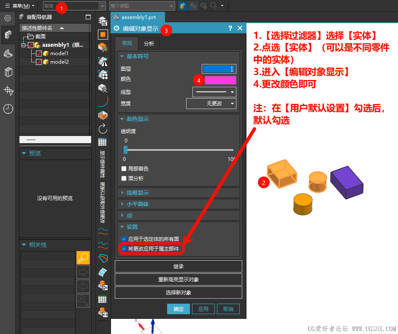Maximize the Assembly Navigator panel

[x=88, y=17]
